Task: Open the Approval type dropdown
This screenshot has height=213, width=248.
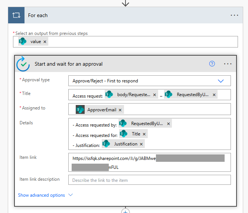Action: (x=150, y=81)
